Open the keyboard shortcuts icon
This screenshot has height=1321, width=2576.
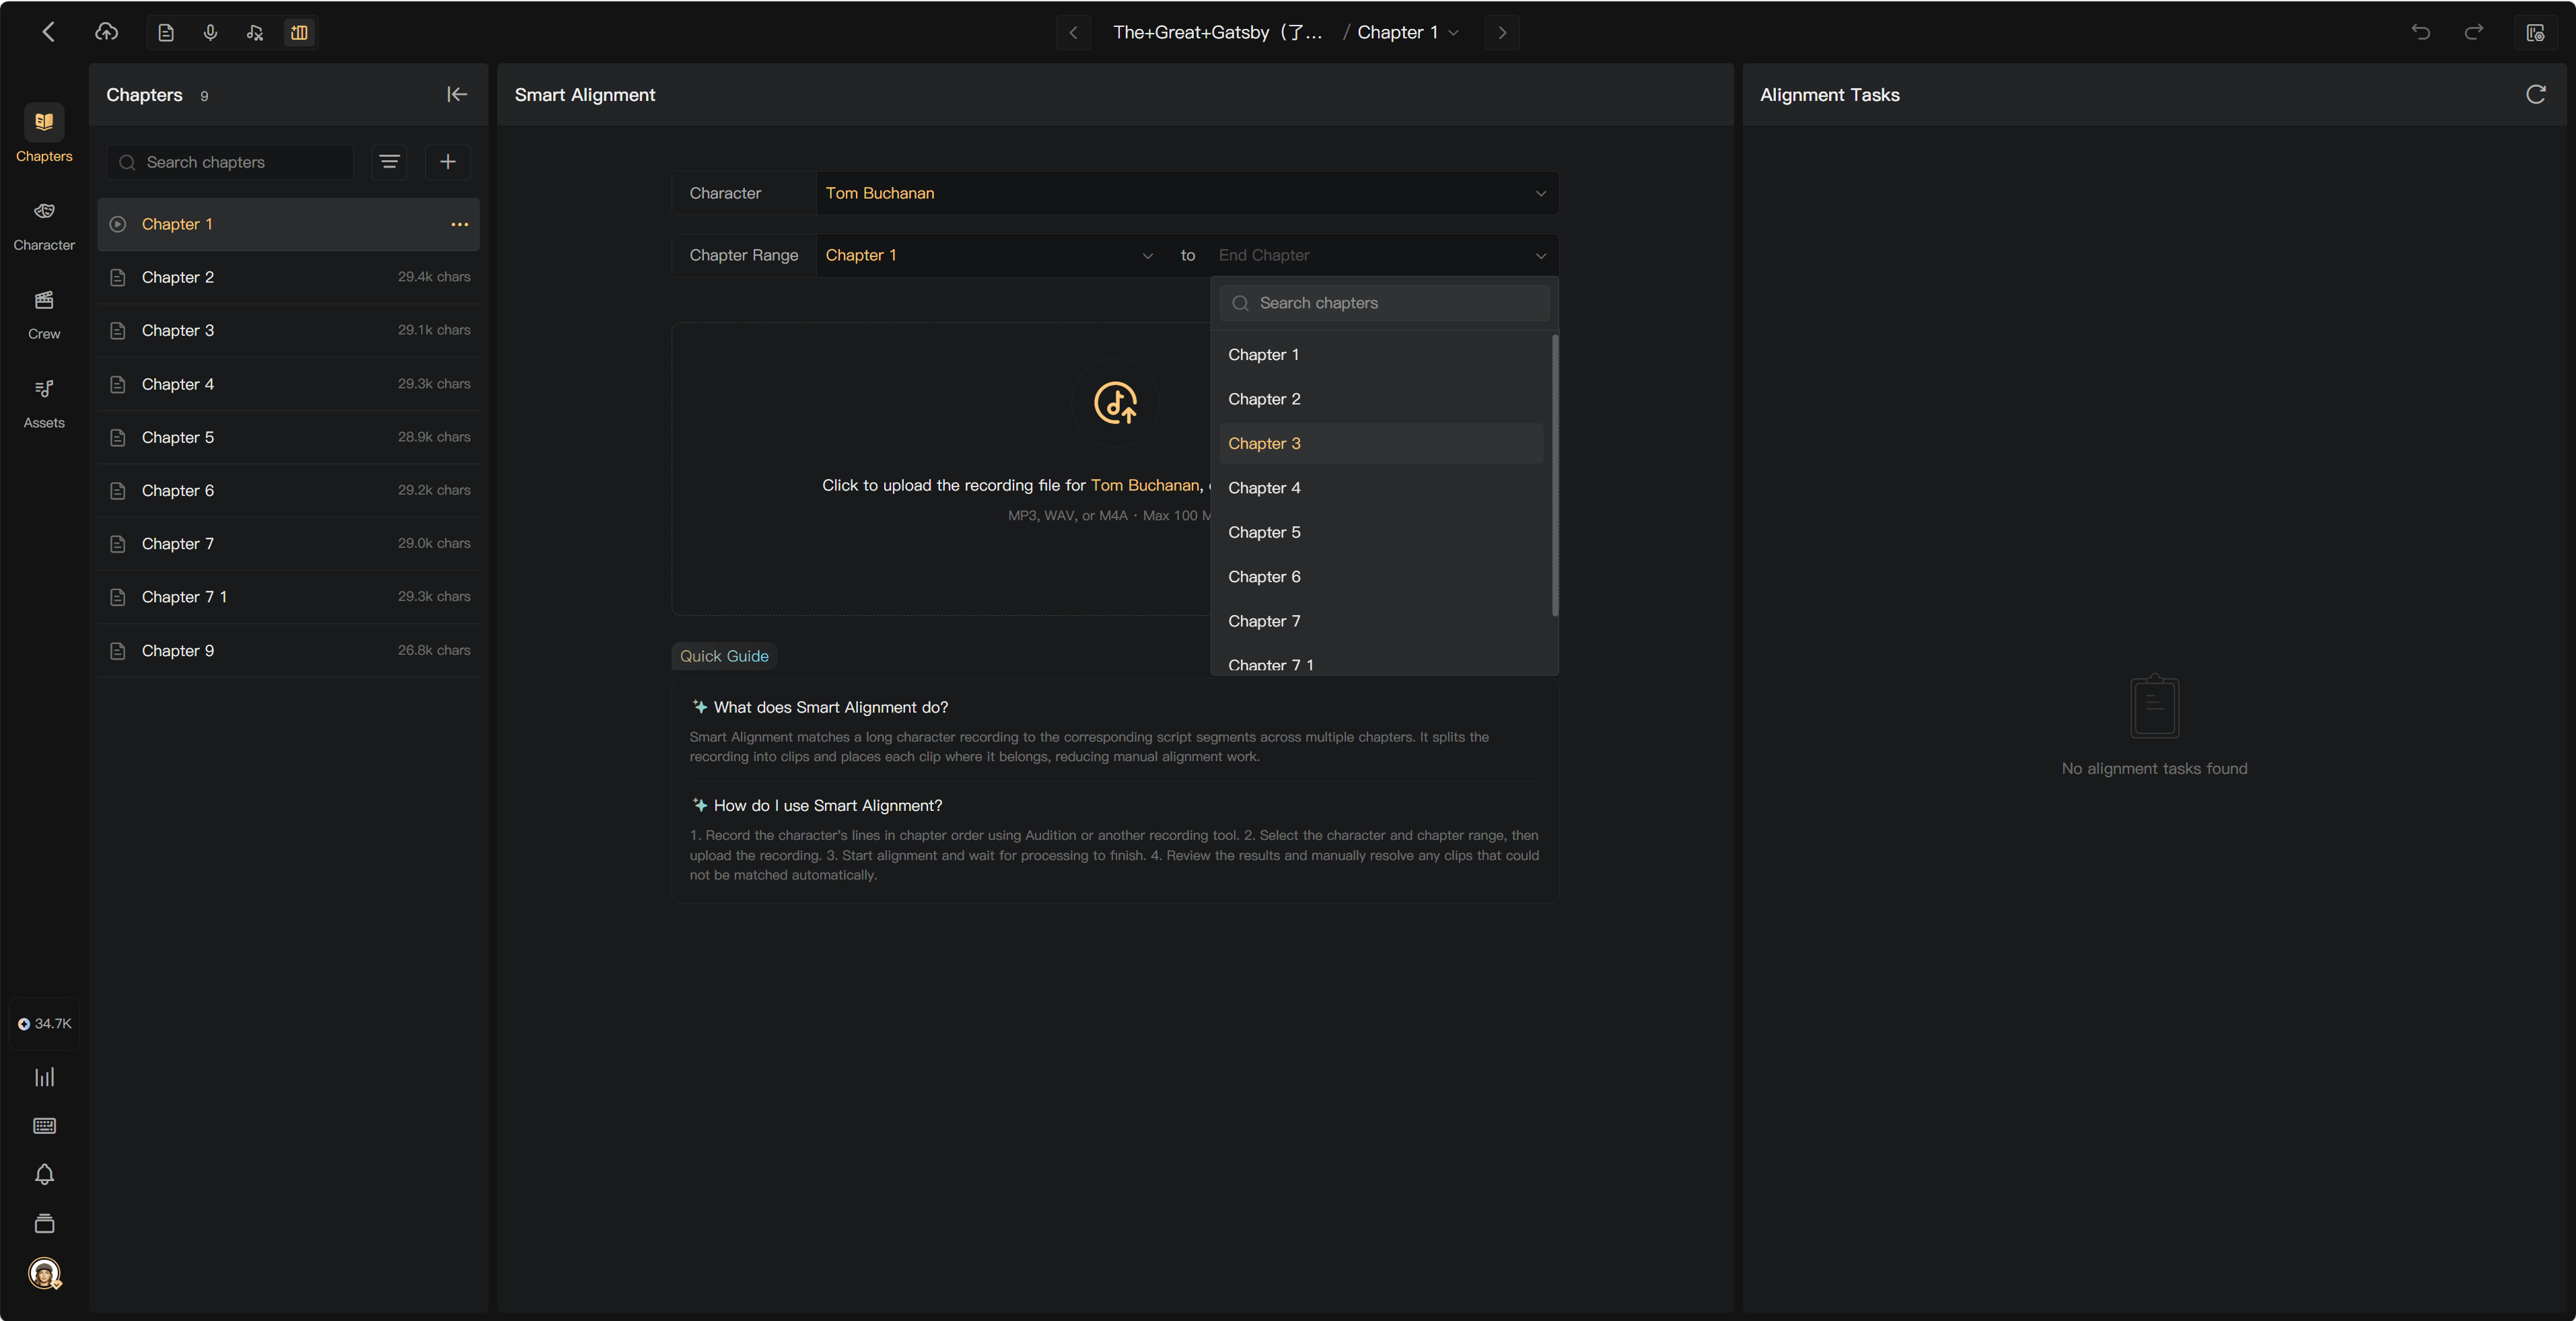point(44,1126)
